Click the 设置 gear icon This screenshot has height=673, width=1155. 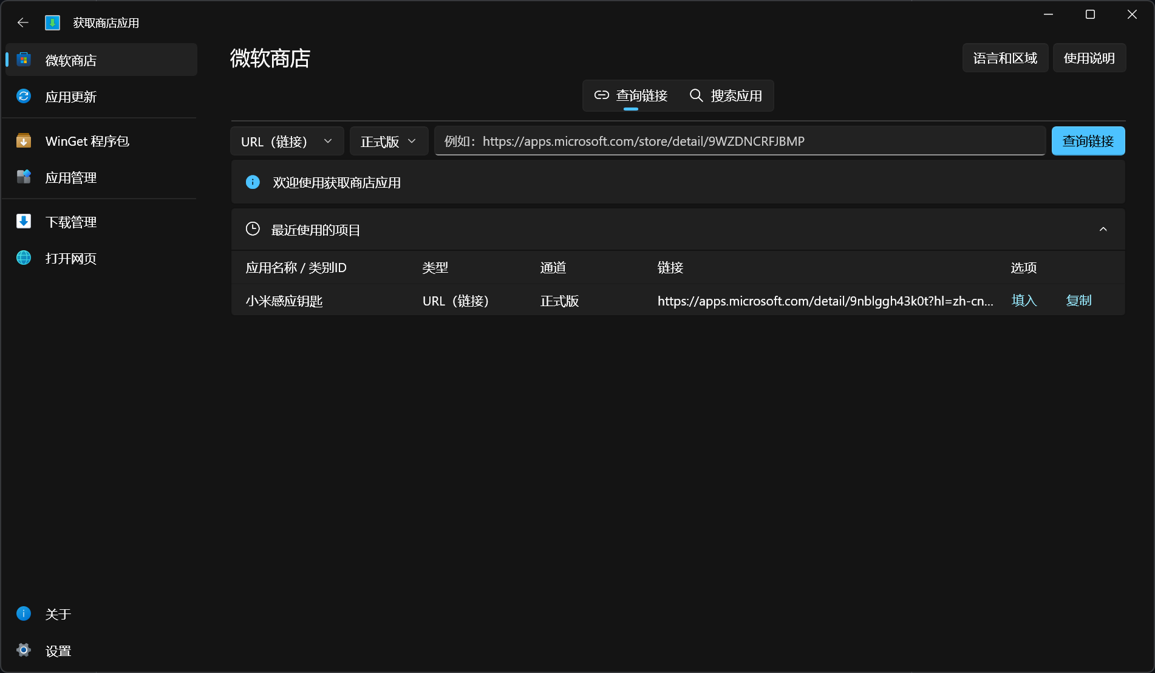[x=24, y=650]
